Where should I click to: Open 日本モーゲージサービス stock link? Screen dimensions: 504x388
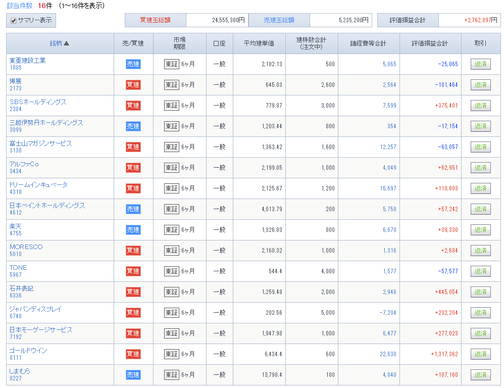tap(41, 330)
